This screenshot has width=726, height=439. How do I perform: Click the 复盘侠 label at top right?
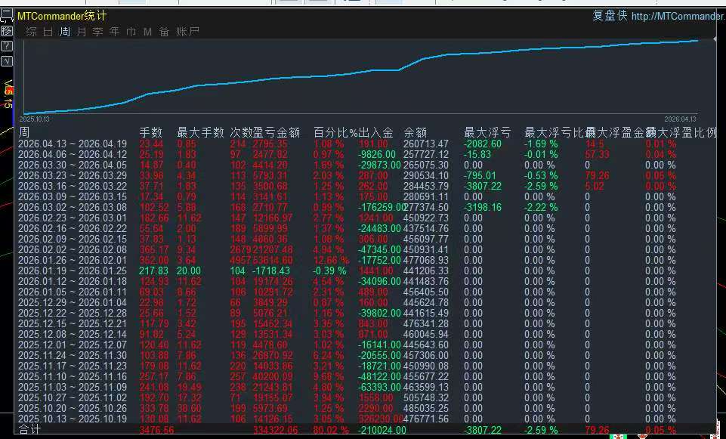coord(610,16)
